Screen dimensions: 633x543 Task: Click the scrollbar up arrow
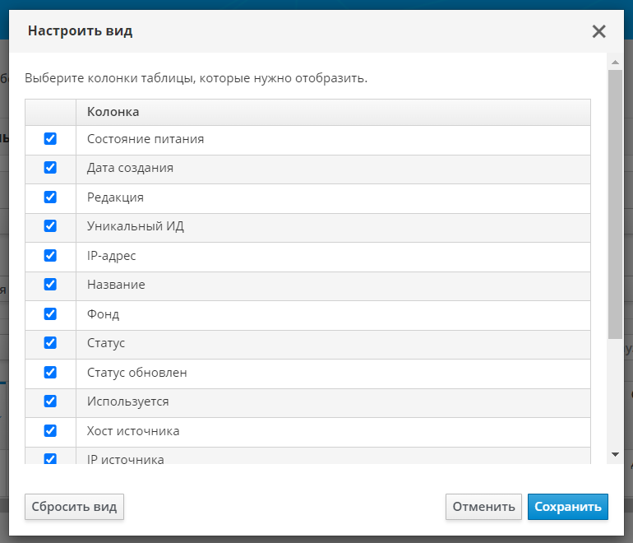(615, 62)
